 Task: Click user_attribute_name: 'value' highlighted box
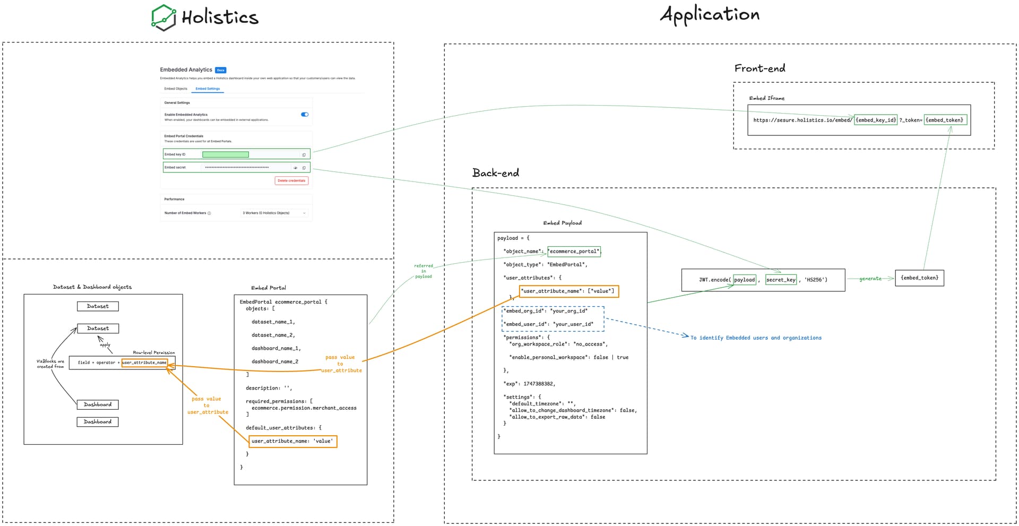click(x=292, y=441)
